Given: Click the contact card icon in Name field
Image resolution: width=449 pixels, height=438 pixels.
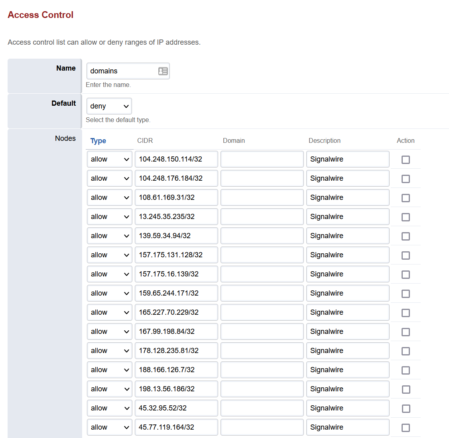Looking at the screenshot, I should [x=162, y=71].
